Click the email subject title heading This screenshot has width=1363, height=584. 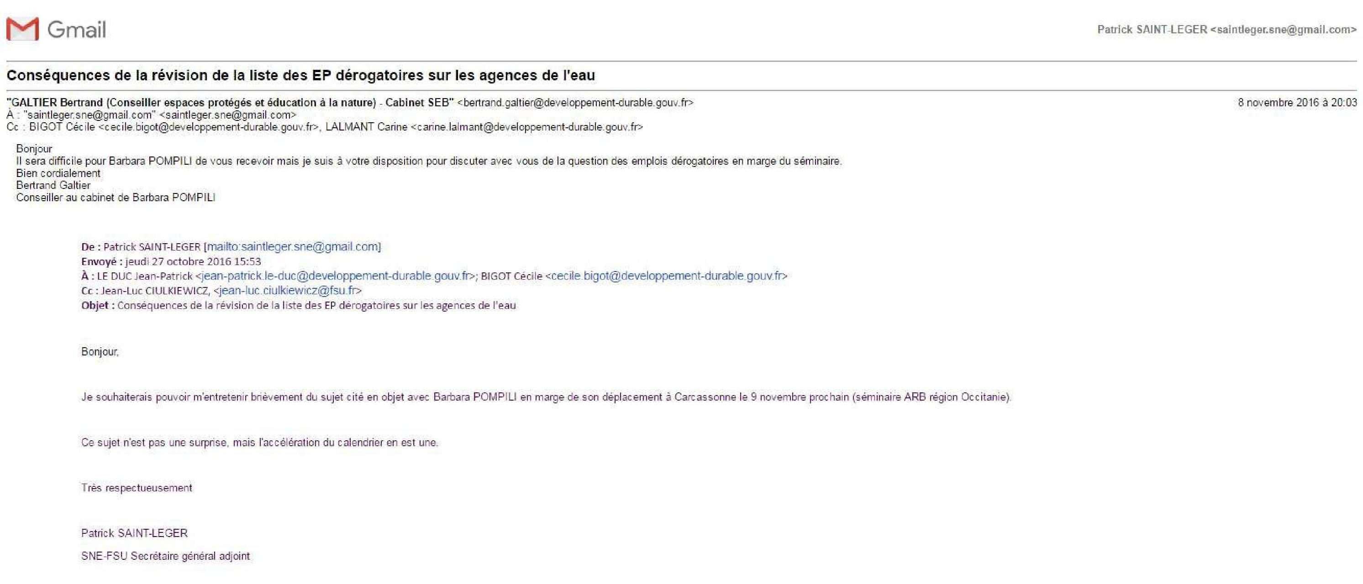300,76
